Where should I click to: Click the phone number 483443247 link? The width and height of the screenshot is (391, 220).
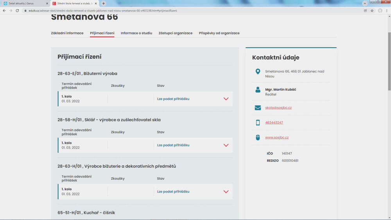coord(274,123)
